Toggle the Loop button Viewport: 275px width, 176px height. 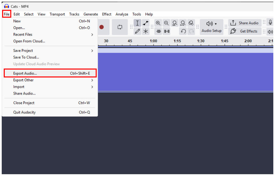pos(120,27)
